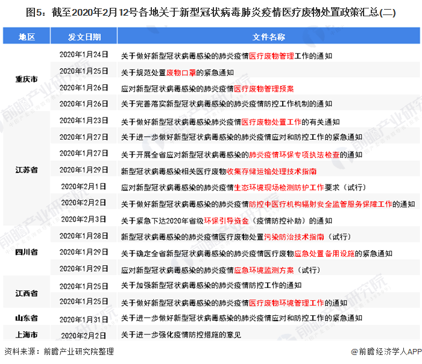This screenshot has width=422, height=364.
Task: Select the 江苏省 region cell
Action: [27, 170]
